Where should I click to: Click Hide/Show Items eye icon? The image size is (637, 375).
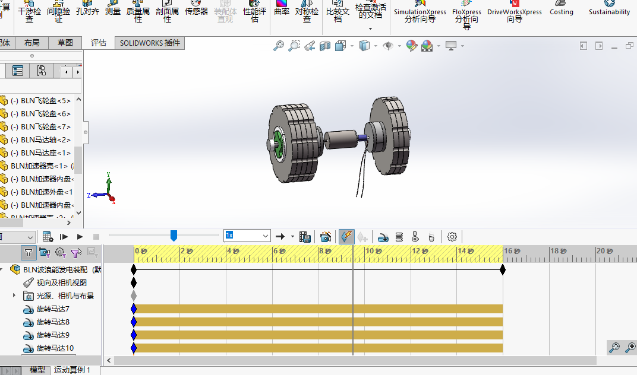(x=388, y=46)
